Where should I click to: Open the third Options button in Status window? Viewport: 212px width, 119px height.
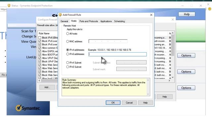(x=186, y=88)
